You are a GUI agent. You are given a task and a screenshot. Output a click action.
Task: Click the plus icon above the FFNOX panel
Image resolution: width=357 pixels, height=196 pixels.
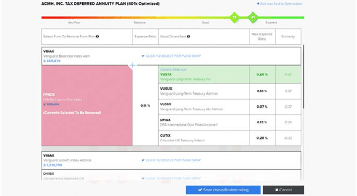[133, 65]
